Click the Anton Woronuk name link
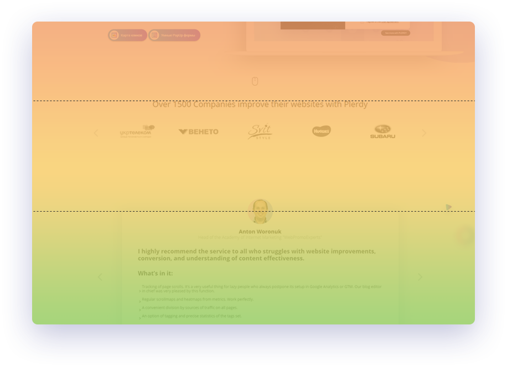The width and height of the screenshot is (507, 367). point(260,231)
